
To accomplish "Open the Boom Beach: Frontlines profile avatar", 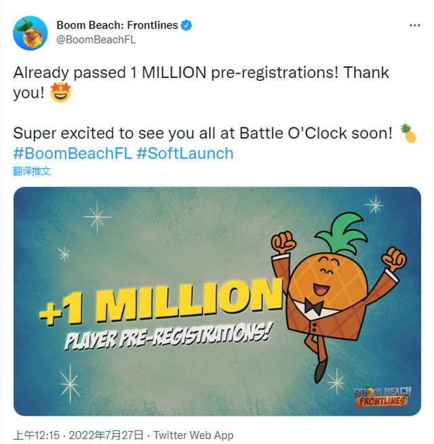I will pos(30,33).
